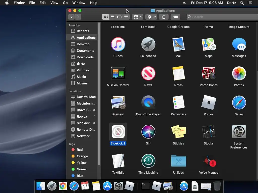Open the Edit menu
The height and width of the screenshot is (193, 258).
(43, 3)
